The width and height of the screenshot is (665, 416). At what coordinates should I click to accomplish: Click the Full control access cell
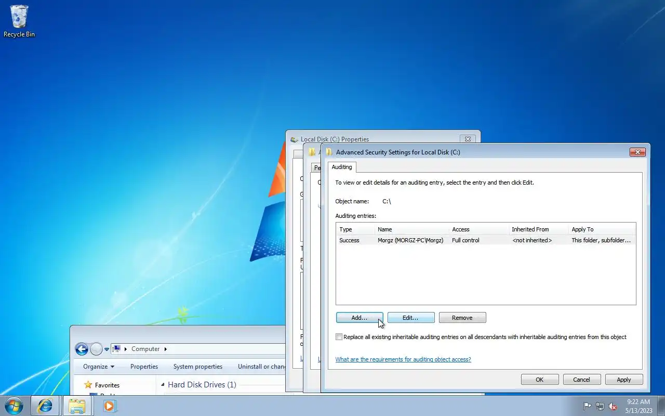point(465,240)
